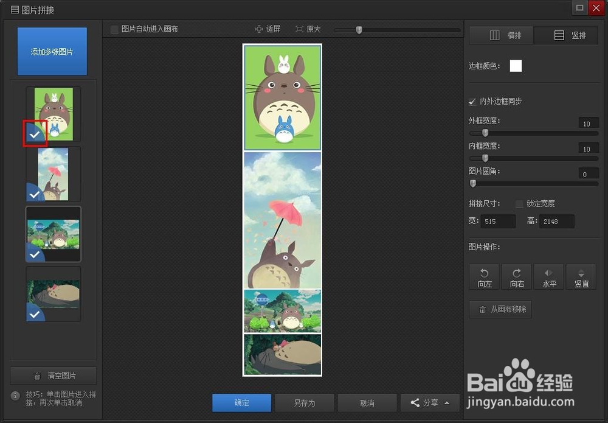Click the 适屏 fit-to-screen icon
The width and height of the screenshot is (608, 423).
pyautogui.click(x=258, y=29)
